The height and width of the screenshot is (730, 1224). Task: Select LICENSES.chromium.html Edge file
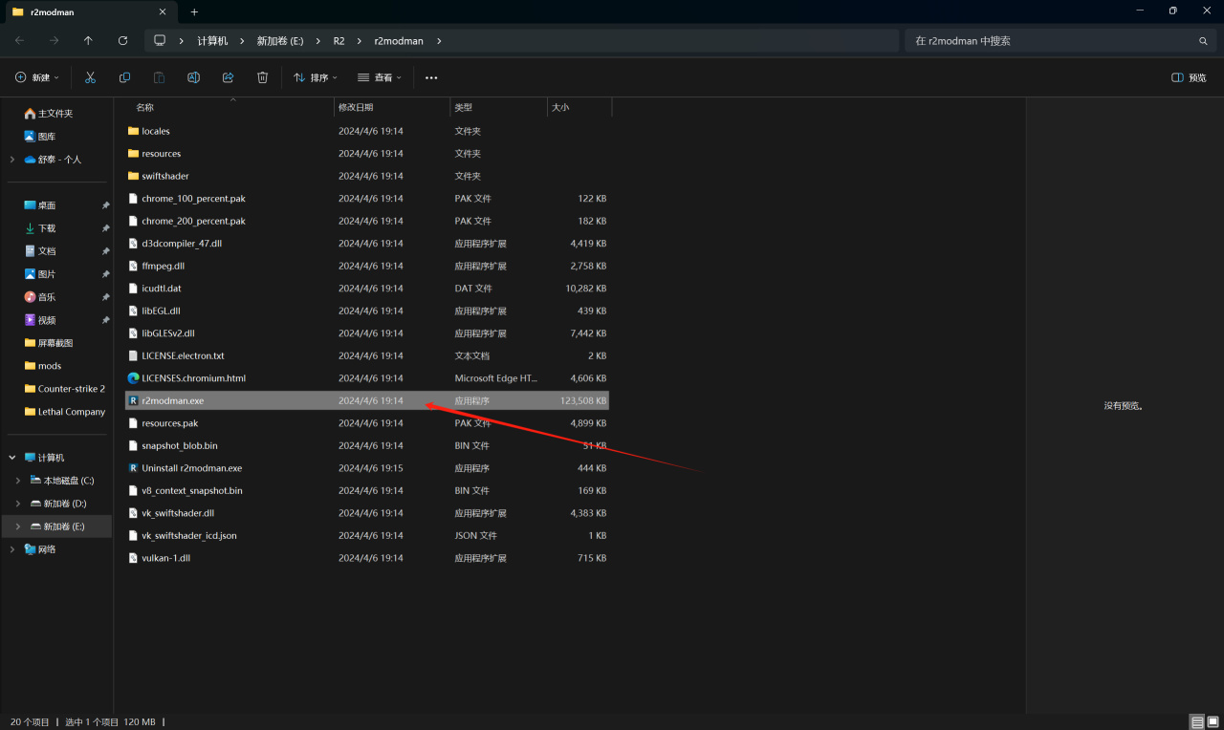click(367, 378)
